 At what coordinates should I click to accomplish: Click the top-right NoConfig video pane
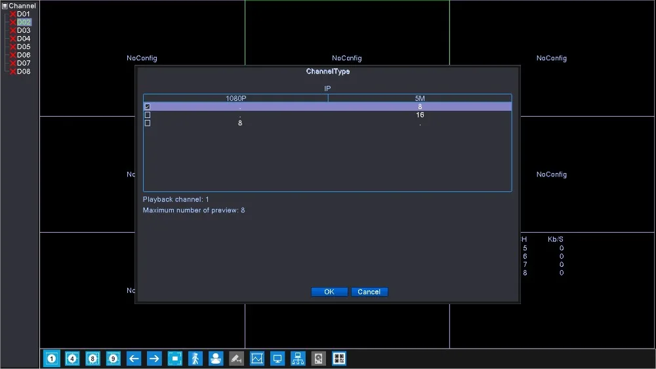click(x=552, y=58)
